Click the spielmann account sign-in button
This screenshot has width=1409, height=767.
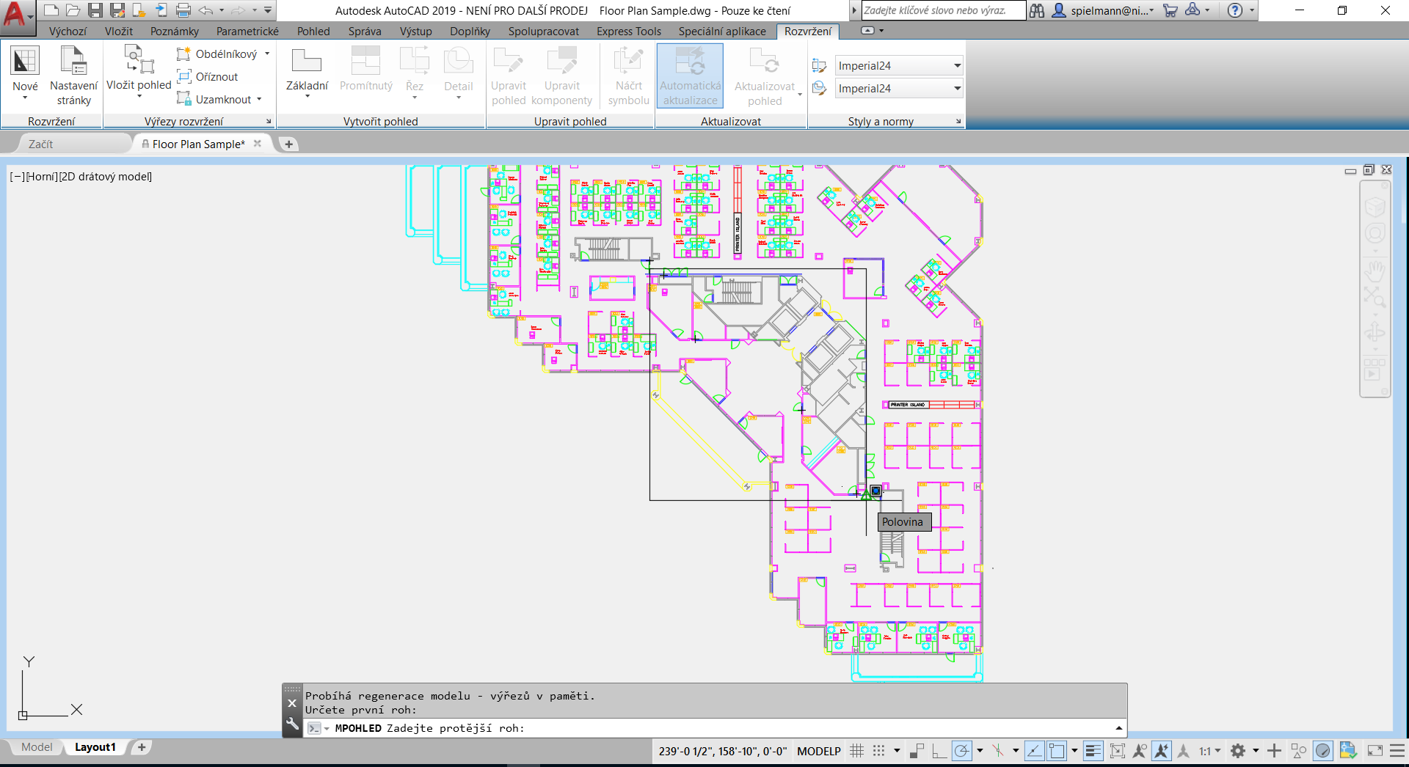click(x=1104, y=10)
